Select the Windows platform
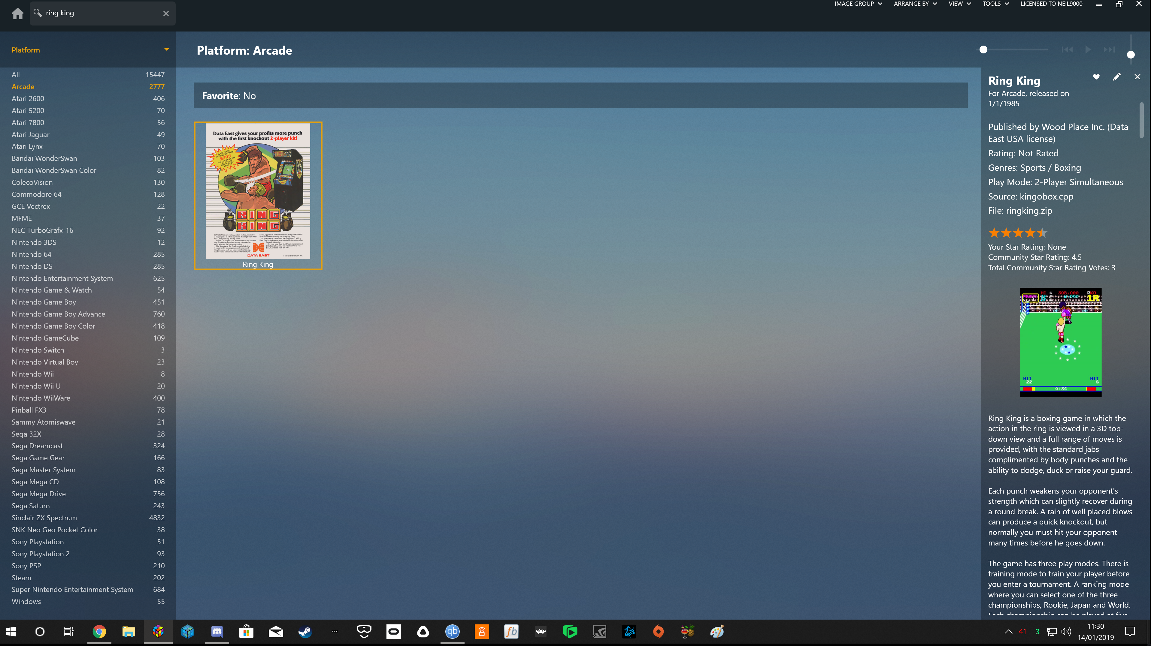The height and width of the screenshot is (646, 1151). [88, 602]
